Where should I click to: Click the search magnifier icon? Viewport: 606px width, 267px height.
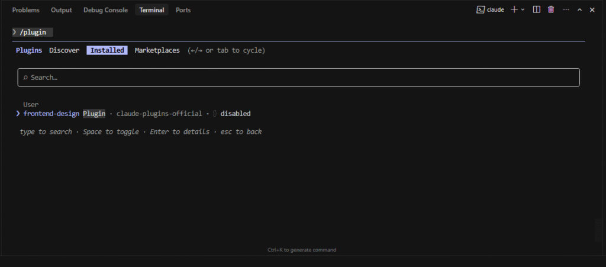point(25,78)
